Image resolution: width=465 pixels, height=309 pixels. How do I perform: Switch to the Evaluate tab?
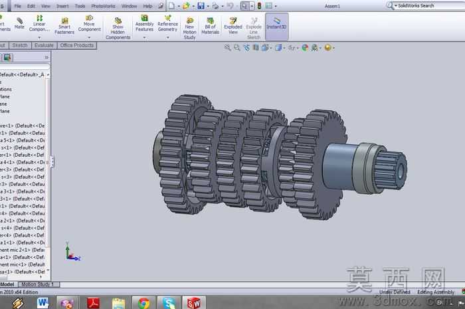pyautogui.click(x=44, y=45)
